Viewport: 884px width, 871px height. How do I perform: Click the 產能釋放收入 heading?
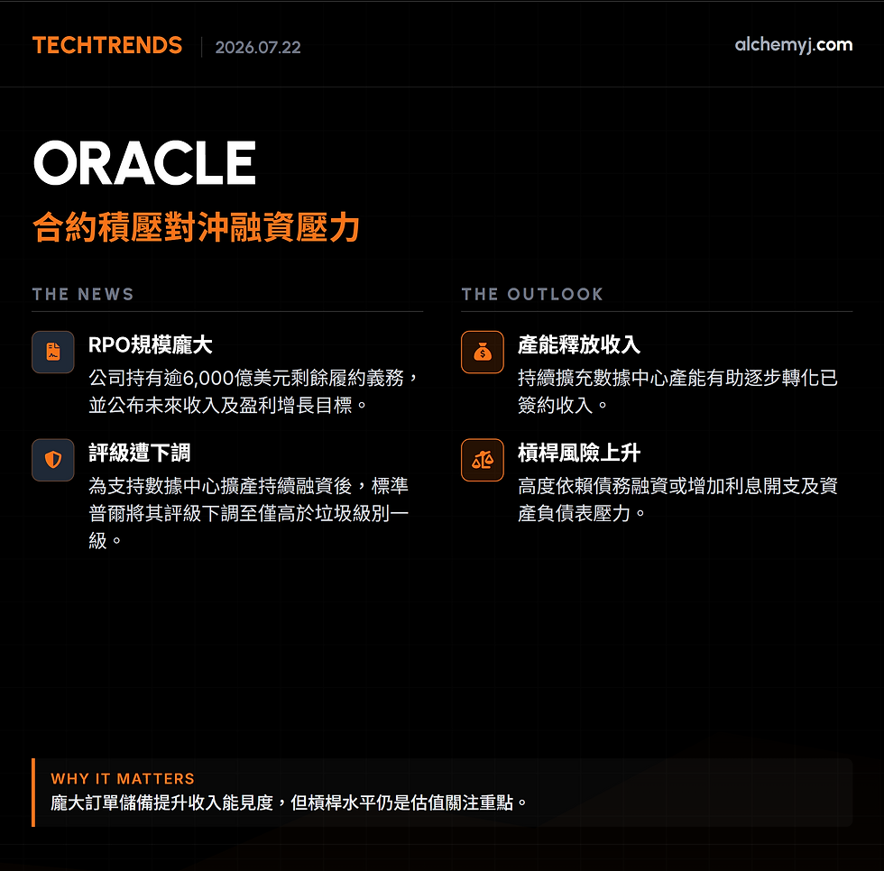[579, 344]
